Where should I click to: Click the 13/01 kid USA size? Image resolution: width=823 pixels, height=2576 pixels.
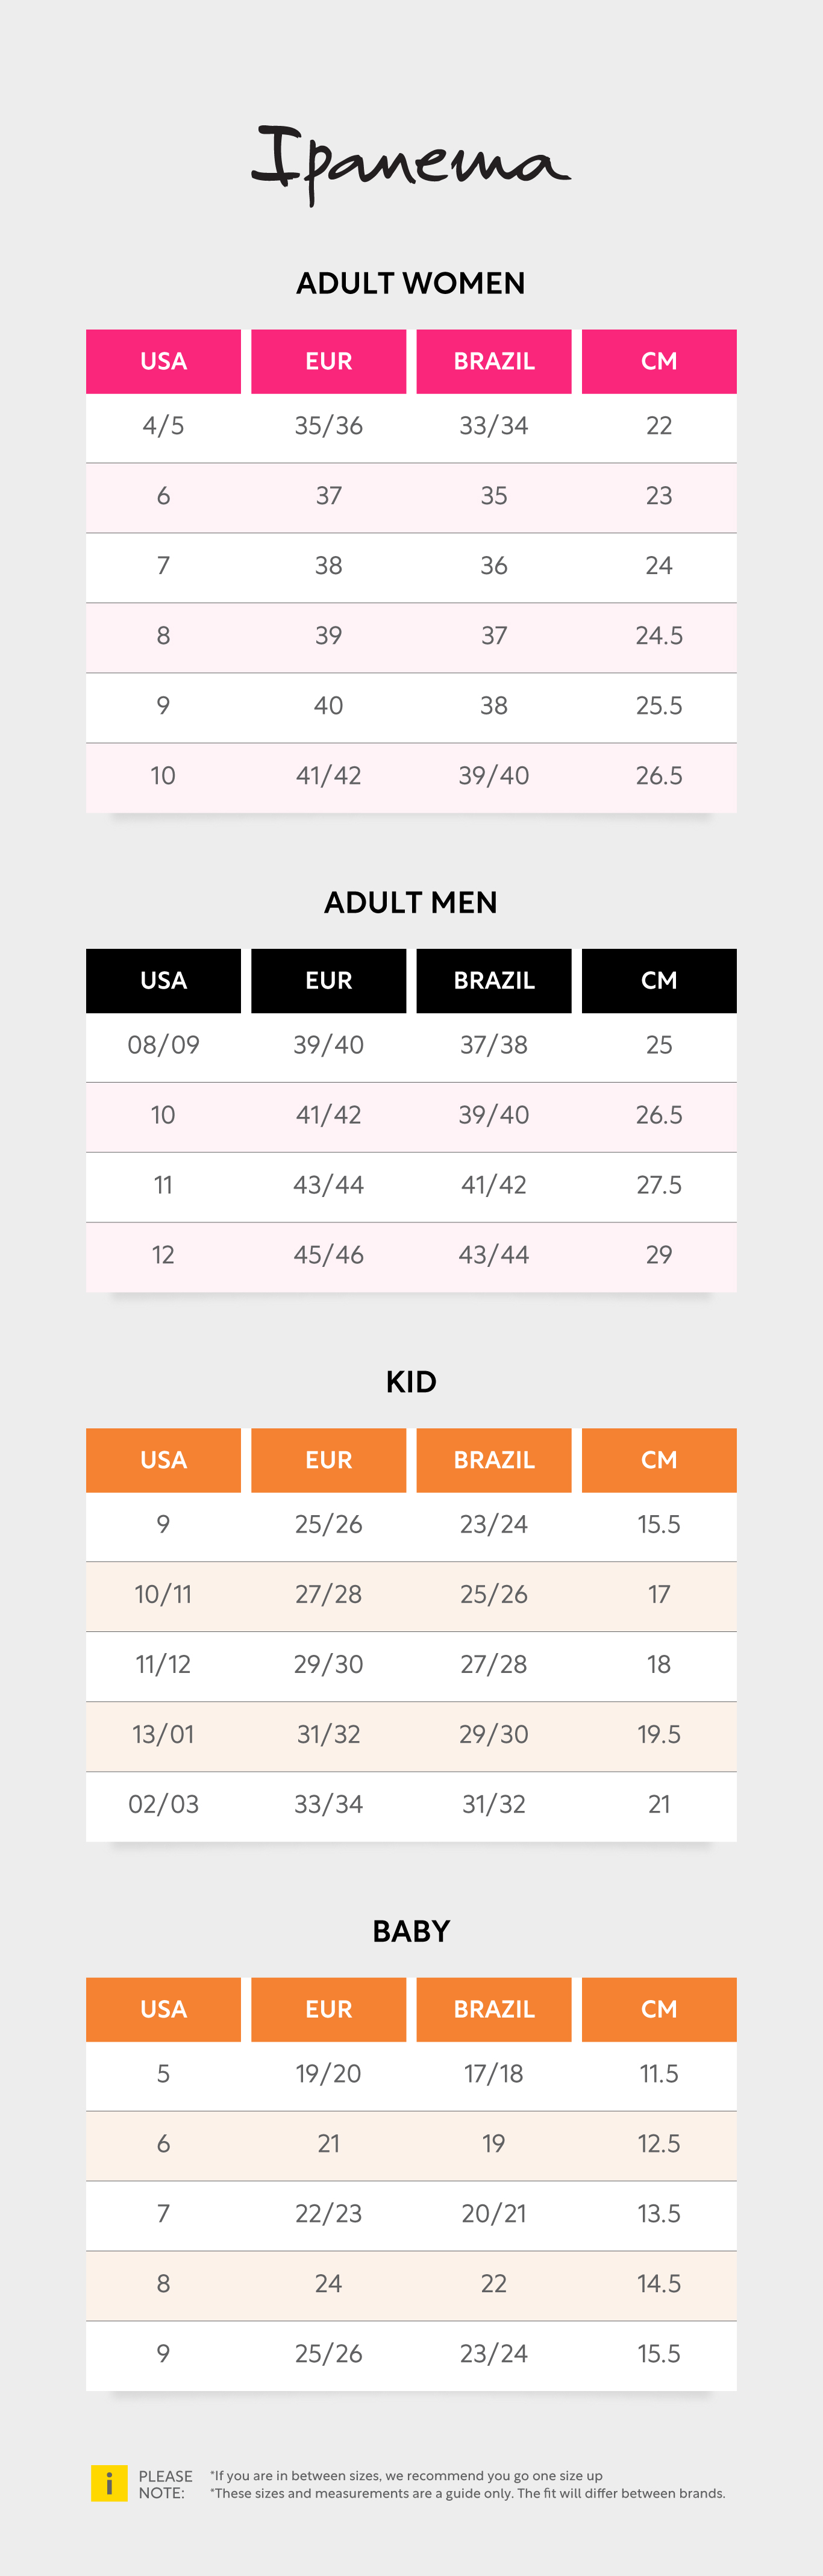(163, 1734)
